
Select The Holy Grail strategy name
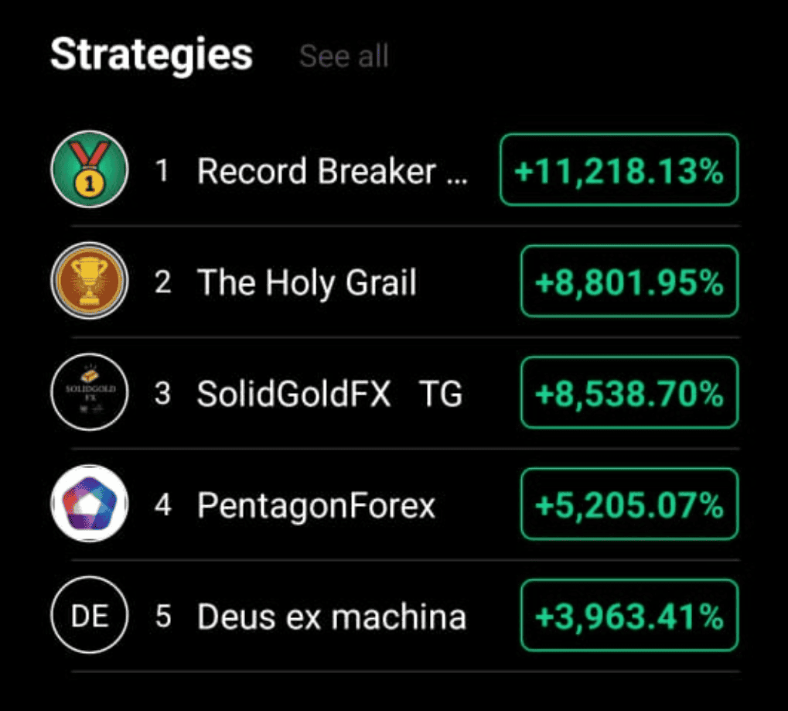[x=307, y=282]
